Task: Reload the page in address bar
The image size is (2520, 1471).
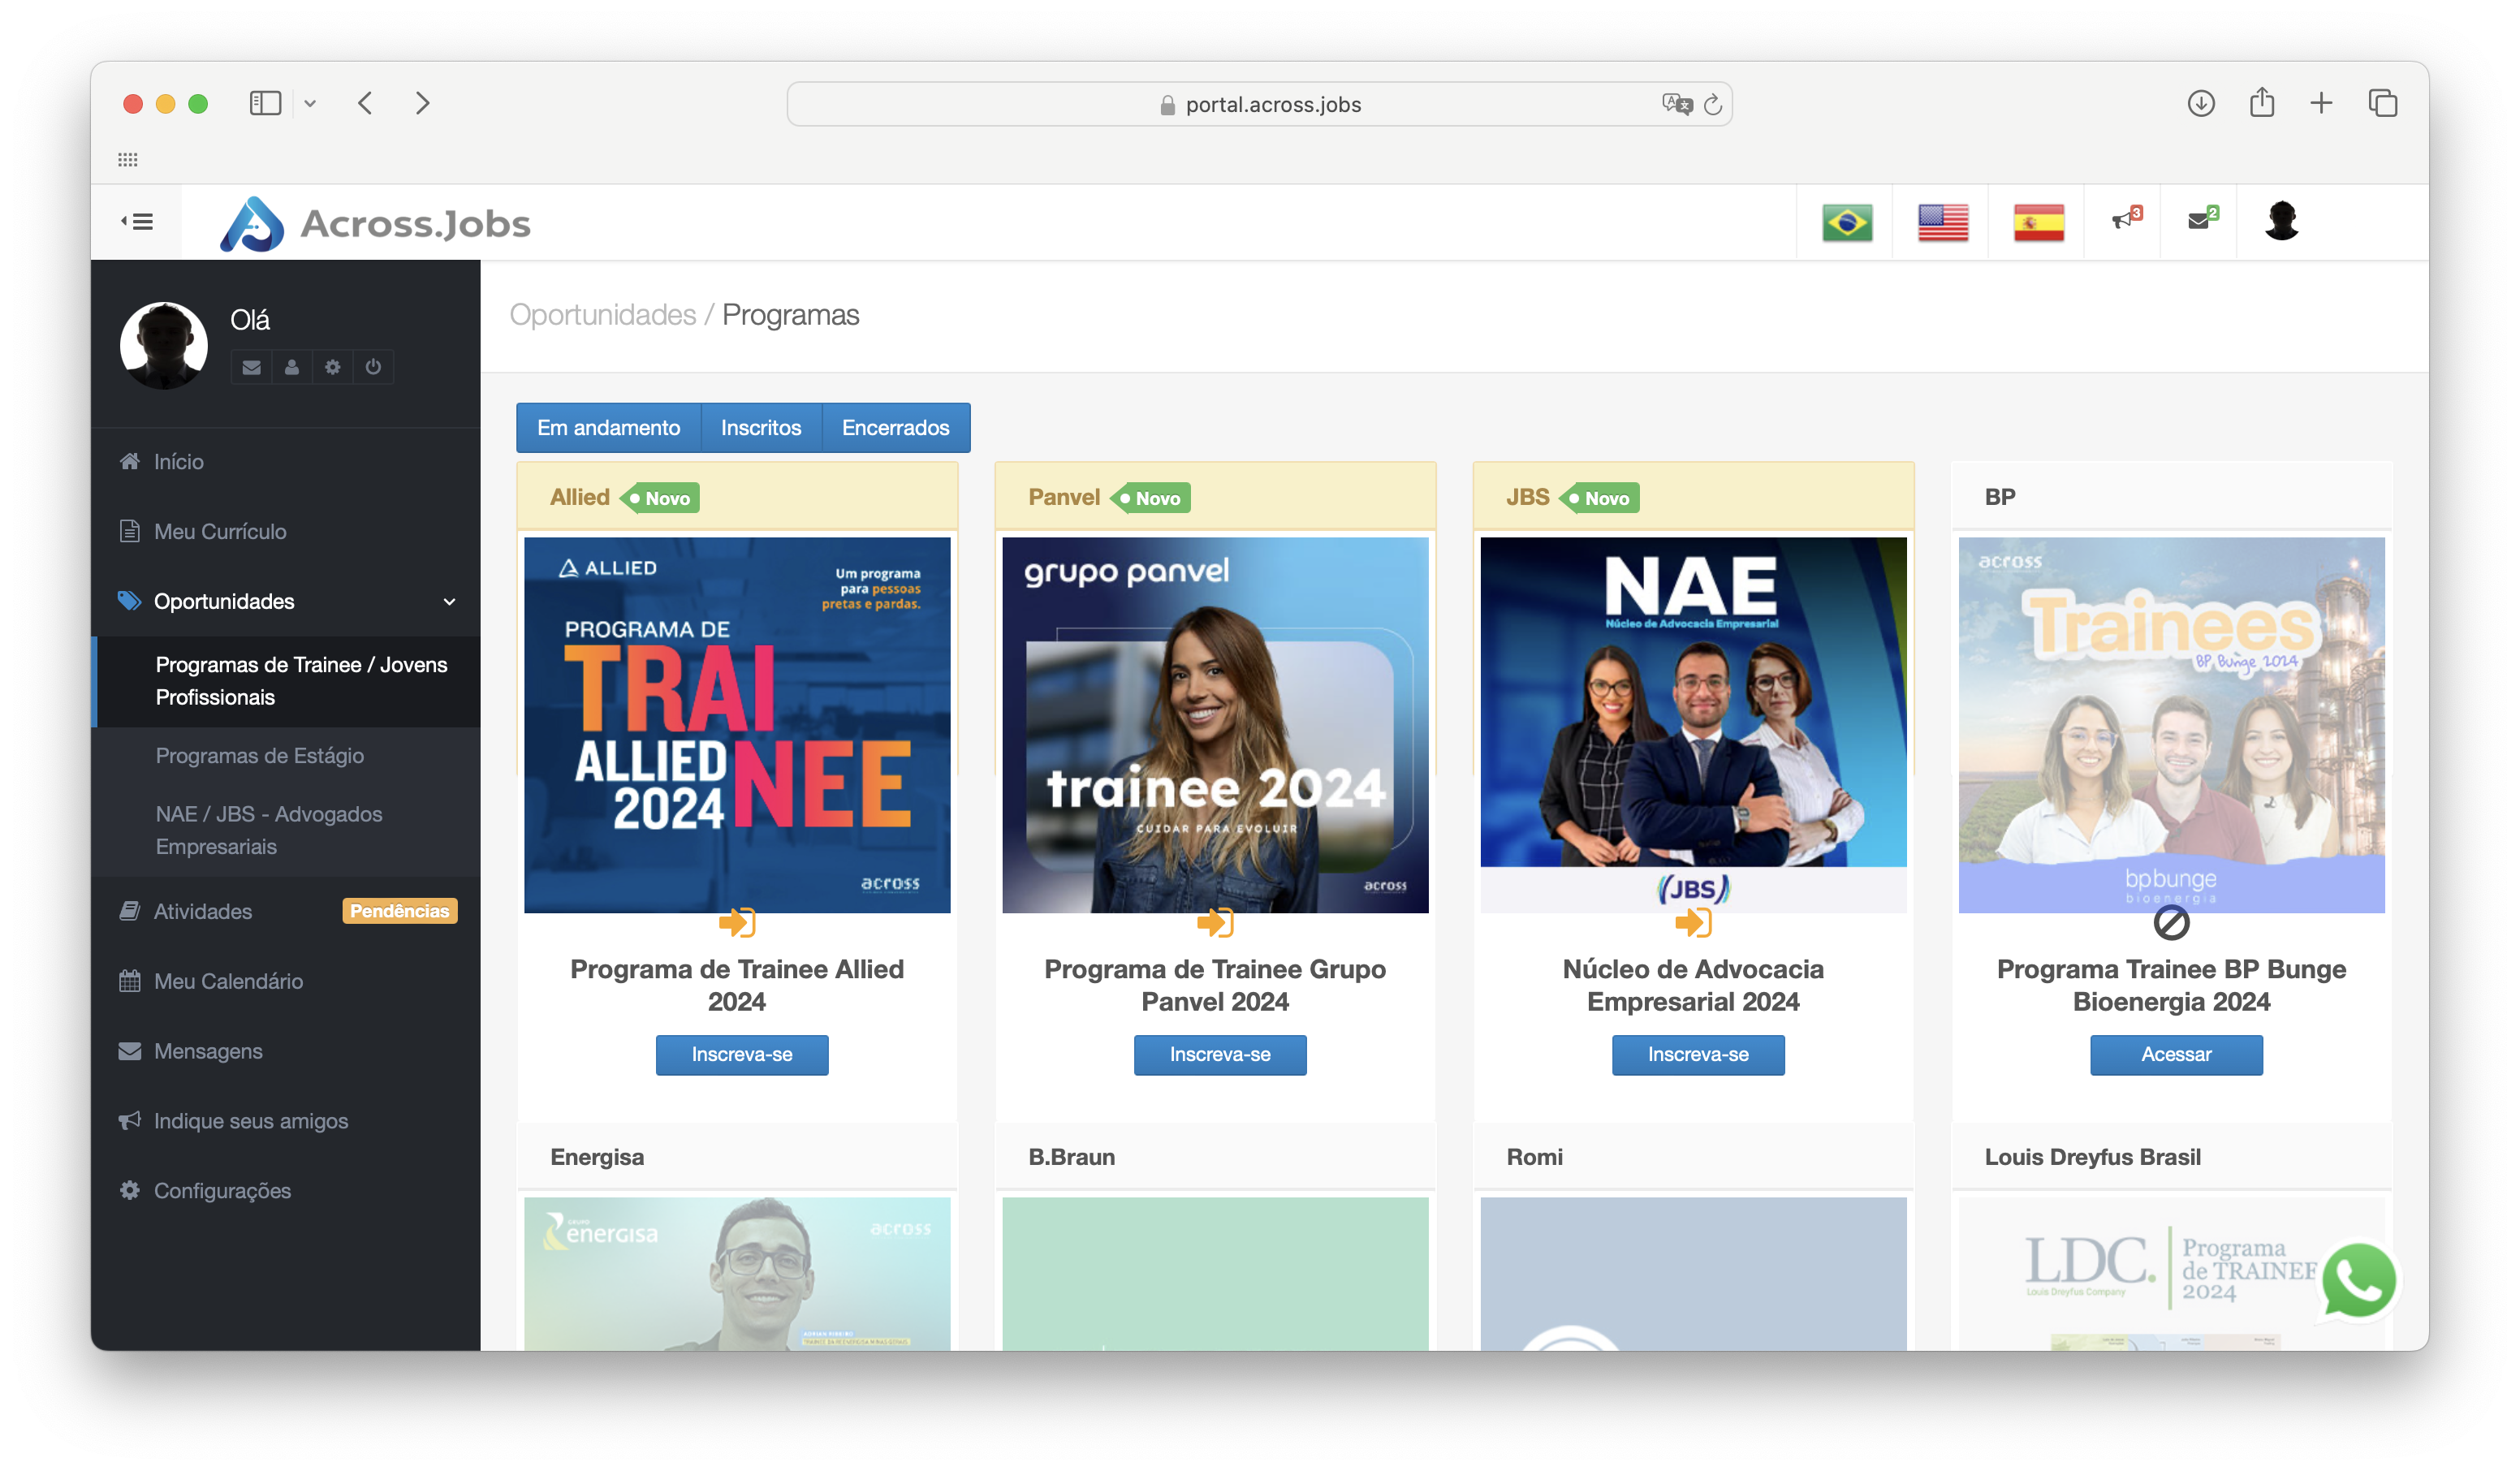Action: coord(1712,104)
